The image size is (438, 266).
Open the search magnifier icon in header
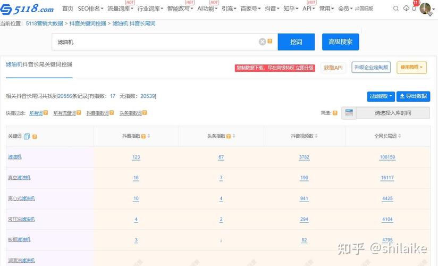pos(396,9)
